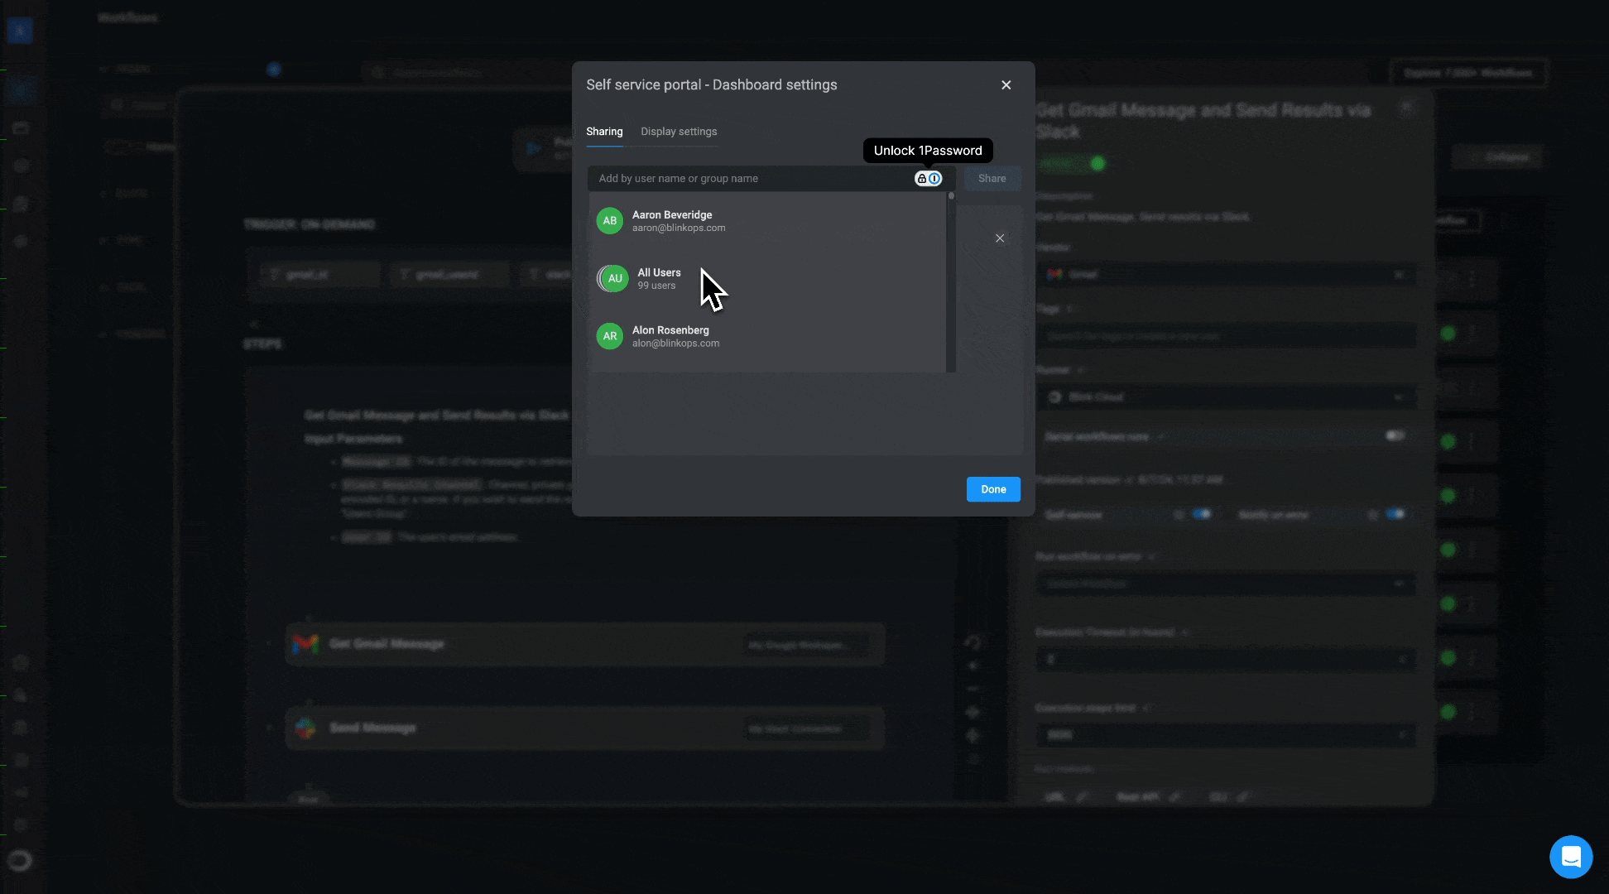Switch to the Display settings tab

pos(679,132)
